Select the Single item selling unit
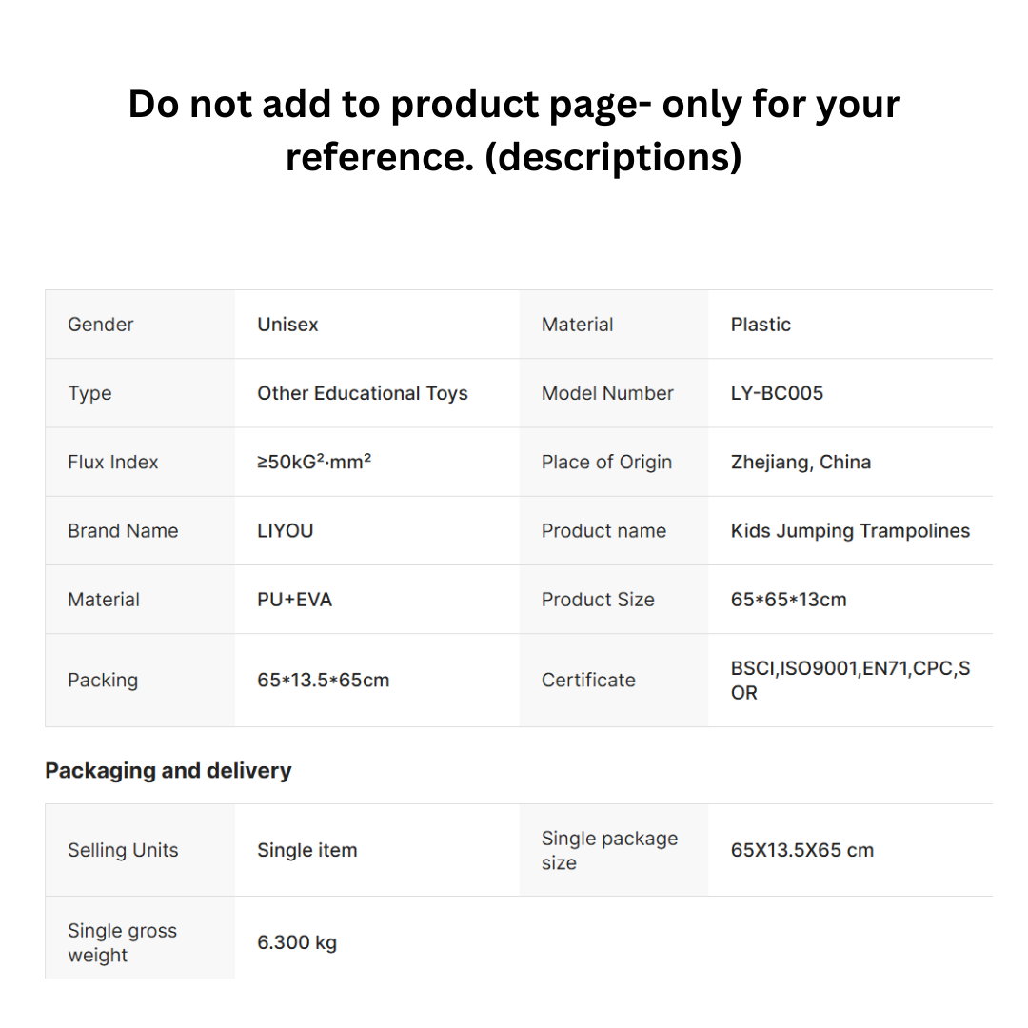Image resolution: width=1028 pixels, height=1028 pixels. (x=306, y=850)
